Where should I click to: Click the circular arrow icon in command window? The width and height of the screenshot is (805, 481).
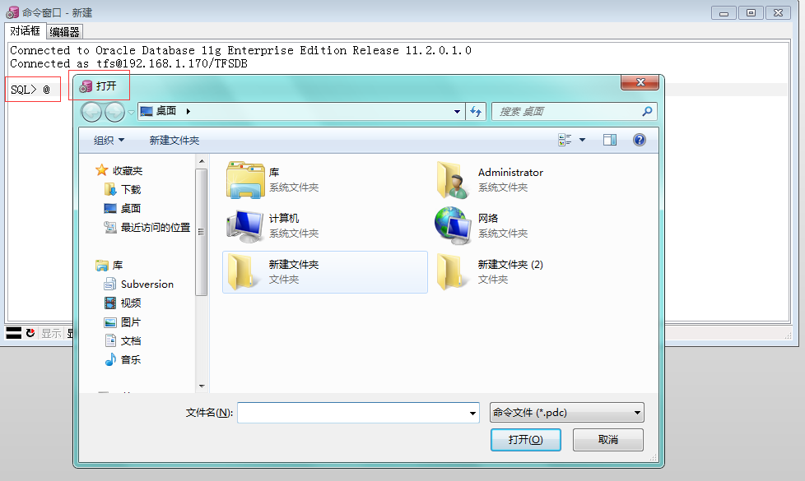coord(30,333)
